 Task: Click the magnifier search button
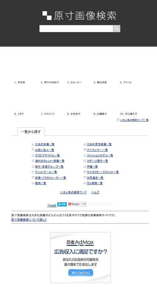tap(116, 29)
